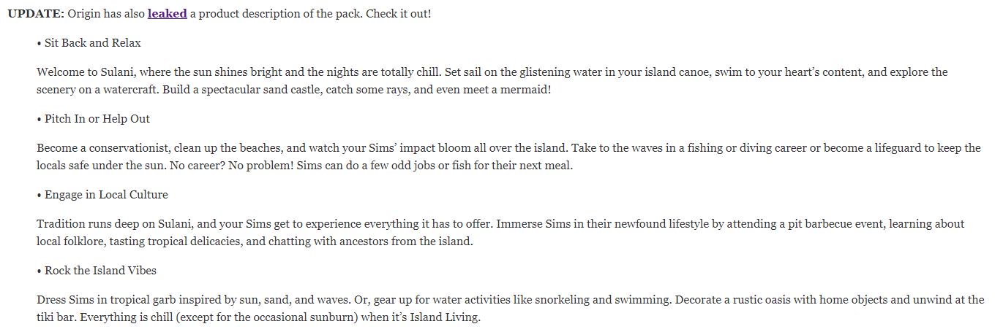
Task: Click the "Engage in Local Culture" heading
Action: tap(106, 195)
